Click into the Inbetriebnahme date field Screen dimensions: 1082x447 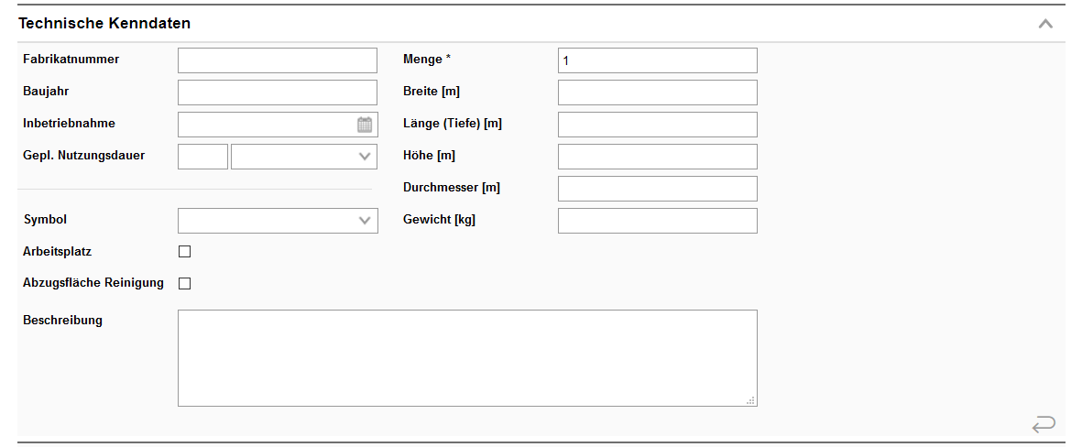pos(266,125)
